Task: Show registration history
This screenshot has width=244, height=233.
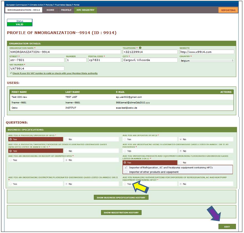Action: click(x=121, y=212)
